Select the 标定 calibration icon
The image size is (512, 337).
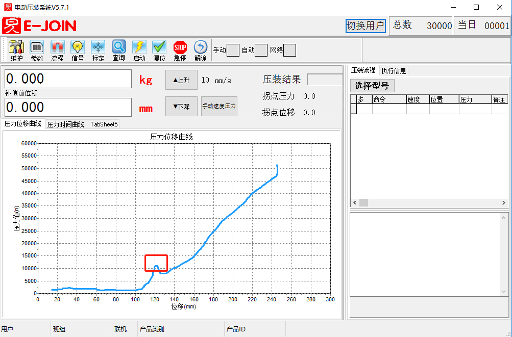pos(98,50)
